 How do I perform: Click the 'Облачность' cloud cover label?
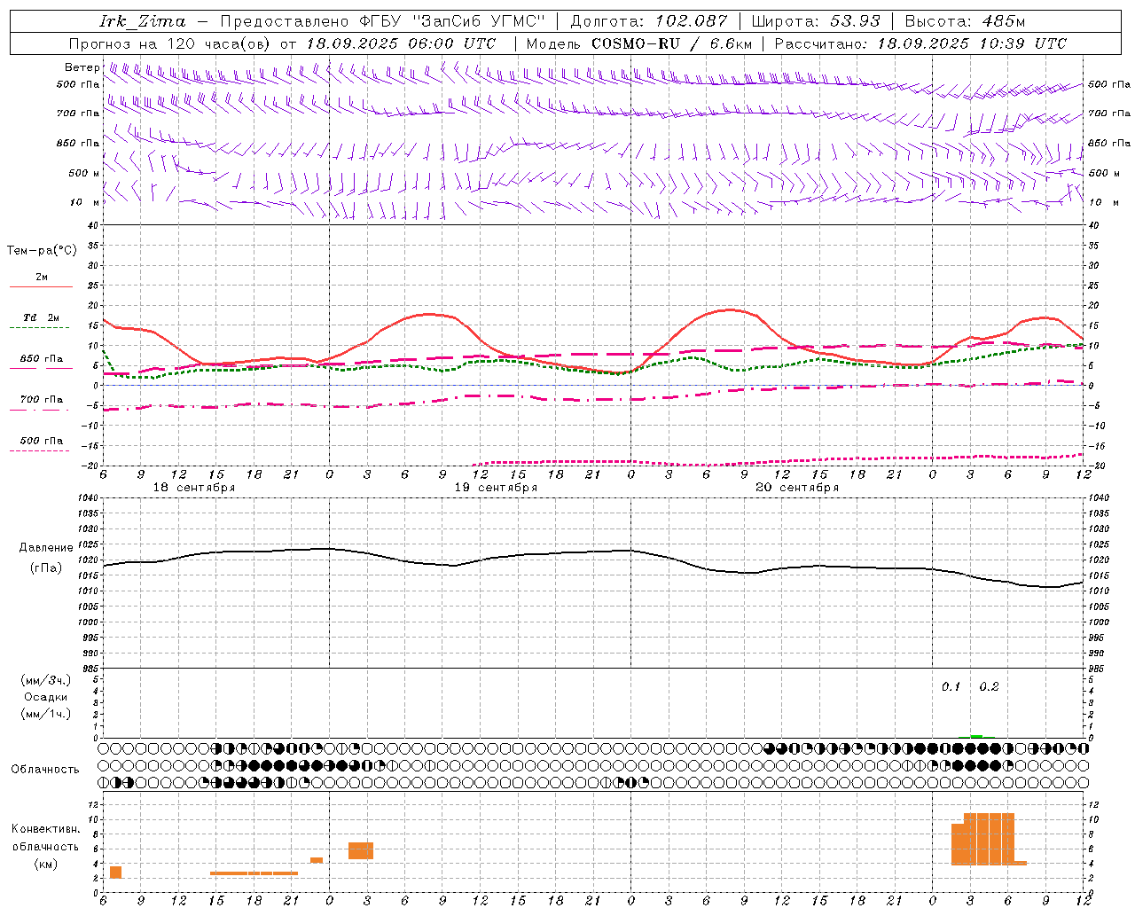45,770
